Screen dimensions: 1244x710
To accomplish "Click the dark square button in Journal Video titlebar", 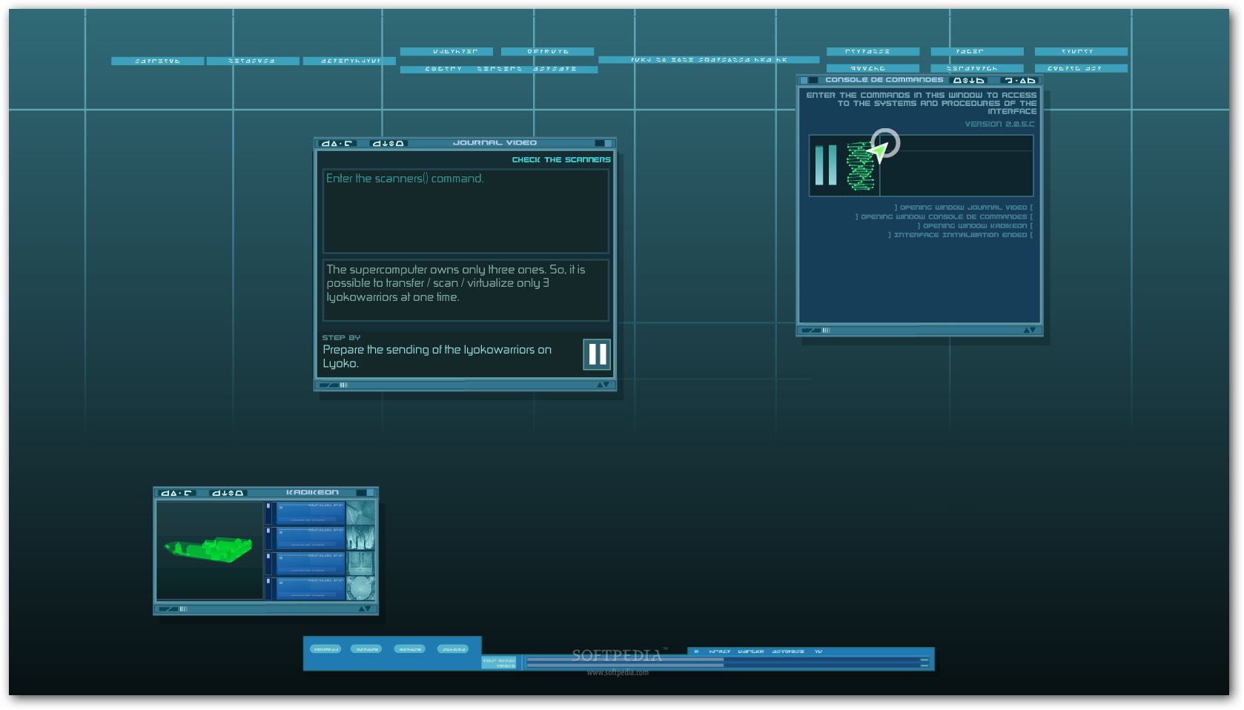I will click(599, 143).
